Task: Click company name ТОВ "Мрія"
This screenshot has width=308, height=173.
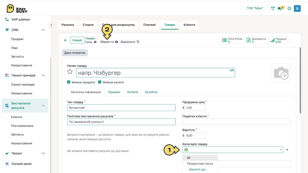Action: click(255, 8)
